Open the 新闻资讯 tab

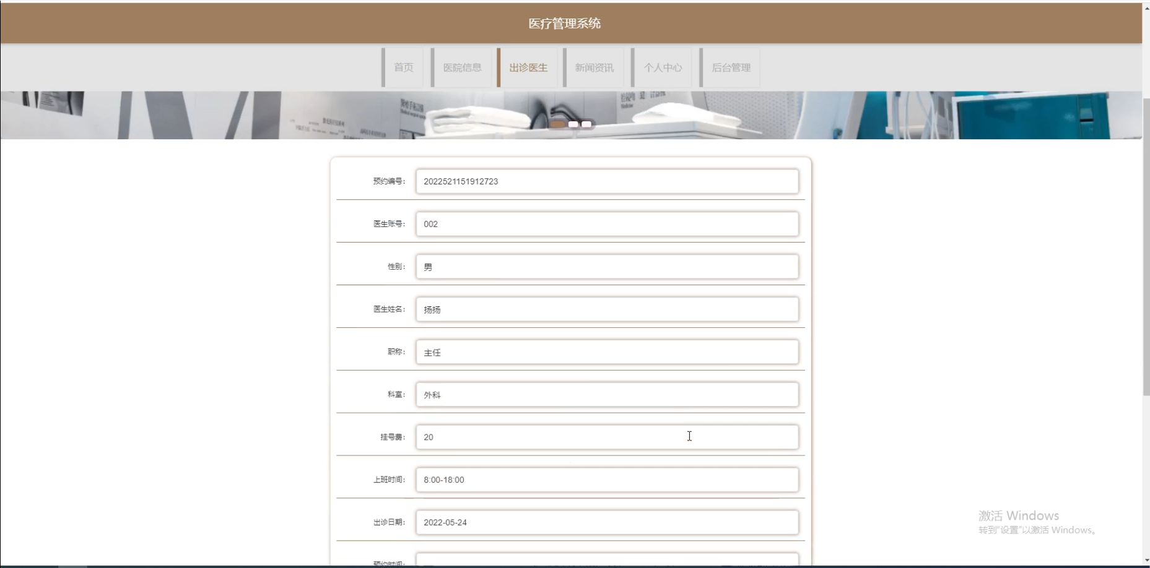pyautogui.click(x=594, y=67)
